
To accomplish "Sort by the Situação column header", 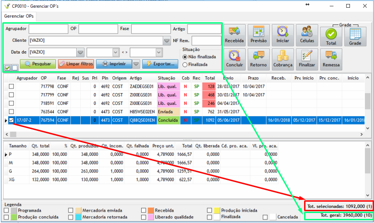I will [167, 78].
